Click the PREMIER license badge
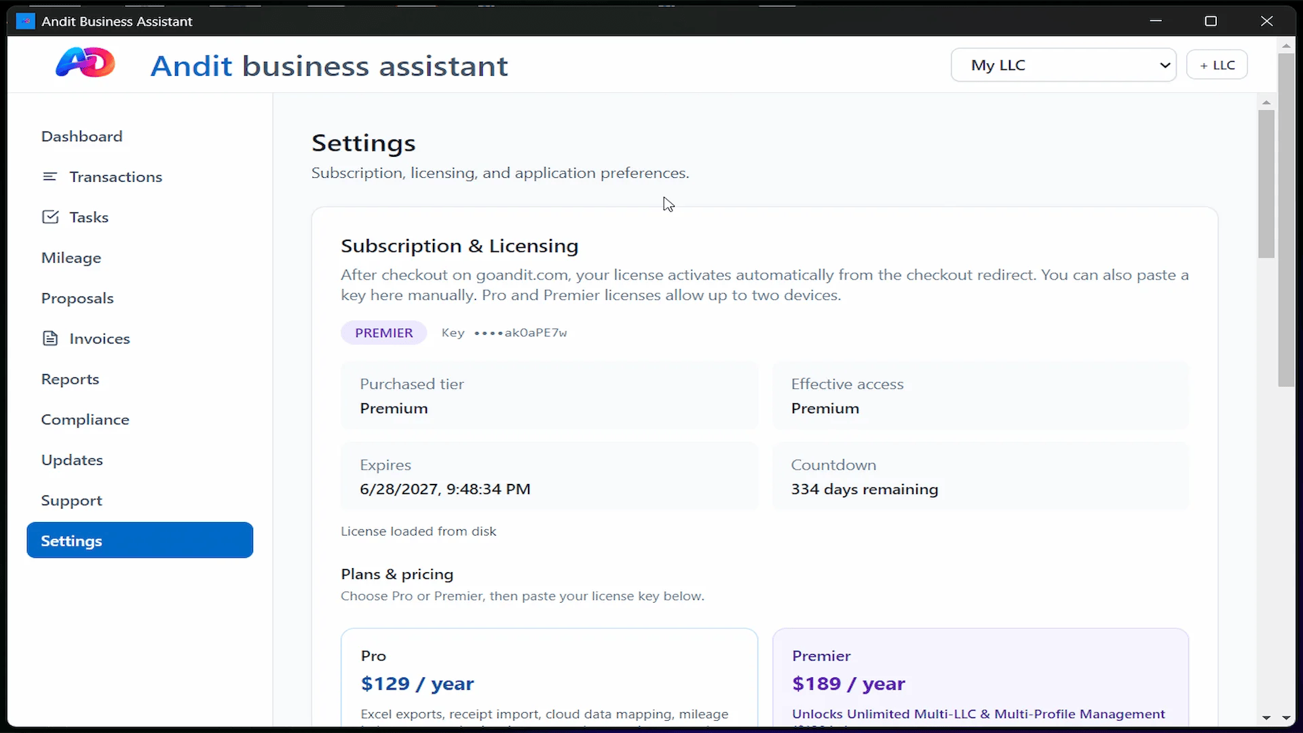 pos(383,333)
